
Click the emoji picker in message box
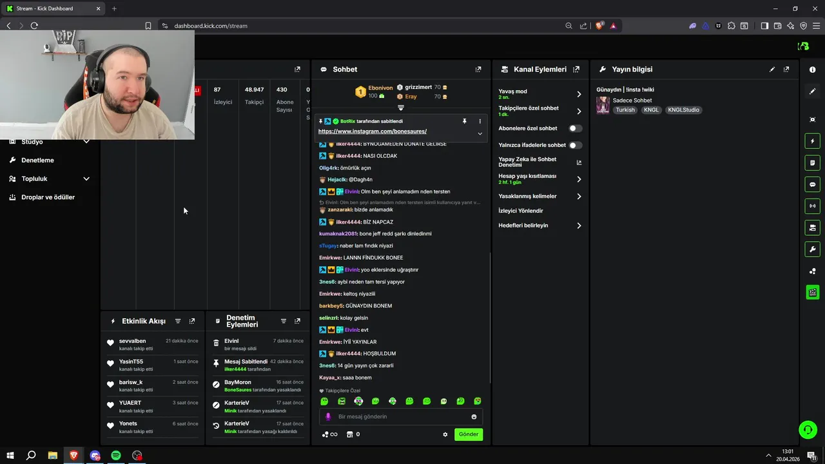[474, 417]
